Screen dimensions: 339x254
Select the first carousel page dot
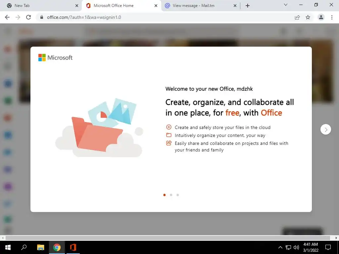(x=165, y=195)
